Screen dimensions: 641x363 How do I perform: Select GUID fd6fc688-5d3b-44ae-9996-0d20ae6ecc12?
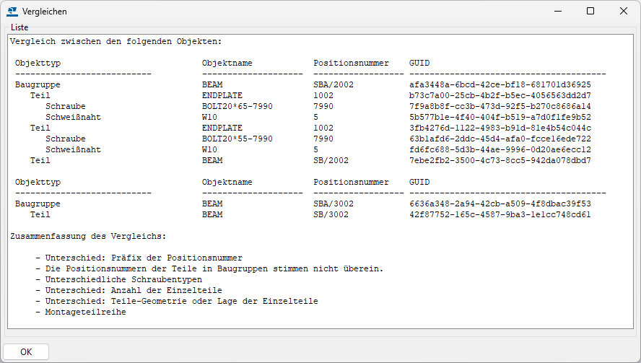click(x=500, y=149)
